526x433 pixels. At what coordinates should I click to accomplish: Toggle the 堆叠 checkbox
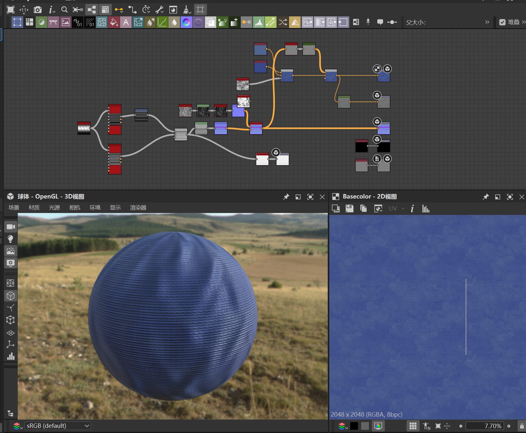[x=502, y=22]
